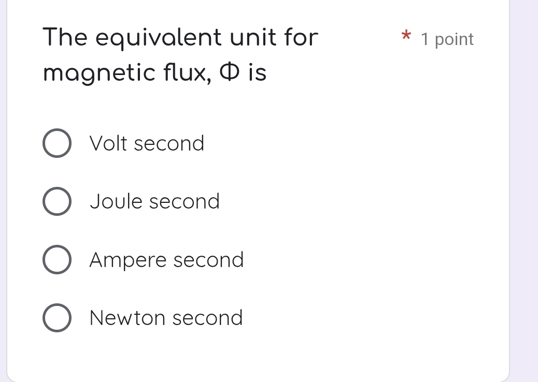538x382 pixels.
Task: Click the 'Volt second' option label
Action: (147, 143)
